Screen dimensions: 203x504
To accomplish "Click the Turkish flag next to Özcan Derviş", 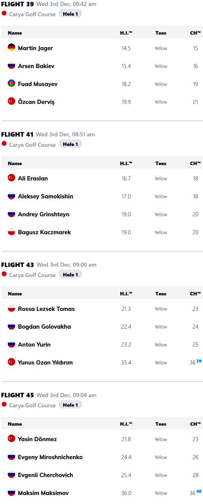I will tap(11, 101).
